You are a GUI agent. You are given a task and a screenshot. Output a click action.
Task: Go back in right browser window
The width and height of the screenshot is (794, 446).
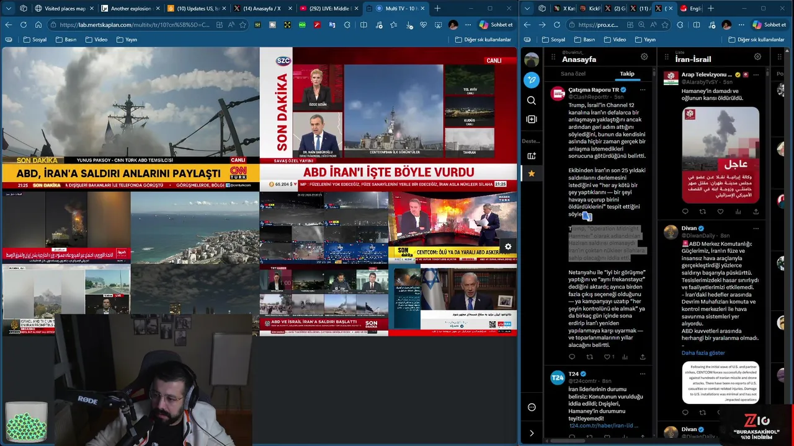pyautogui.click(x=527, y=25)
